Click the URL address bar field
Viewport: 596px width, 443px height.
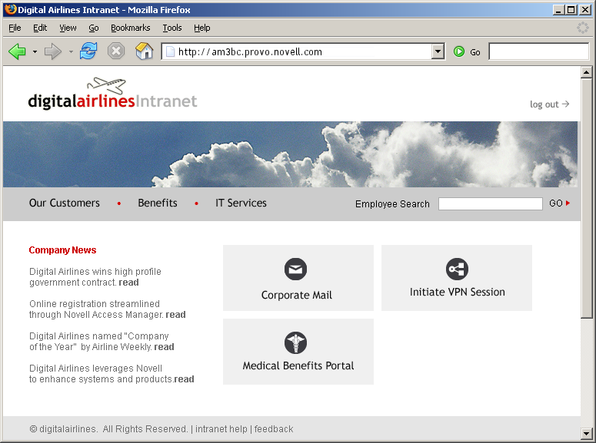297,51
